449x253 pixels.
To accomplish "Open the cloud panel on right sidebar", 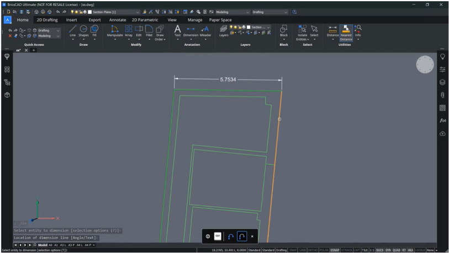I will coord(442,133).
